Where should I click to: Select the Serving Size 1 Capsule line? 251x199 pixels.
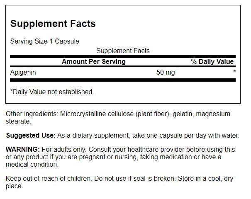point(44,41)
